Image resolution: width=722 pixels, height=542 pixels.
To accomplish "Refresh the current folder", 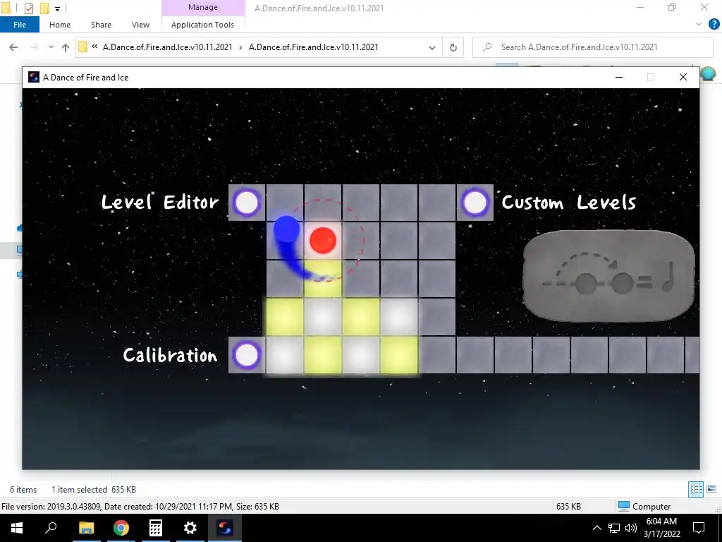I will click(x=453, y=47).
